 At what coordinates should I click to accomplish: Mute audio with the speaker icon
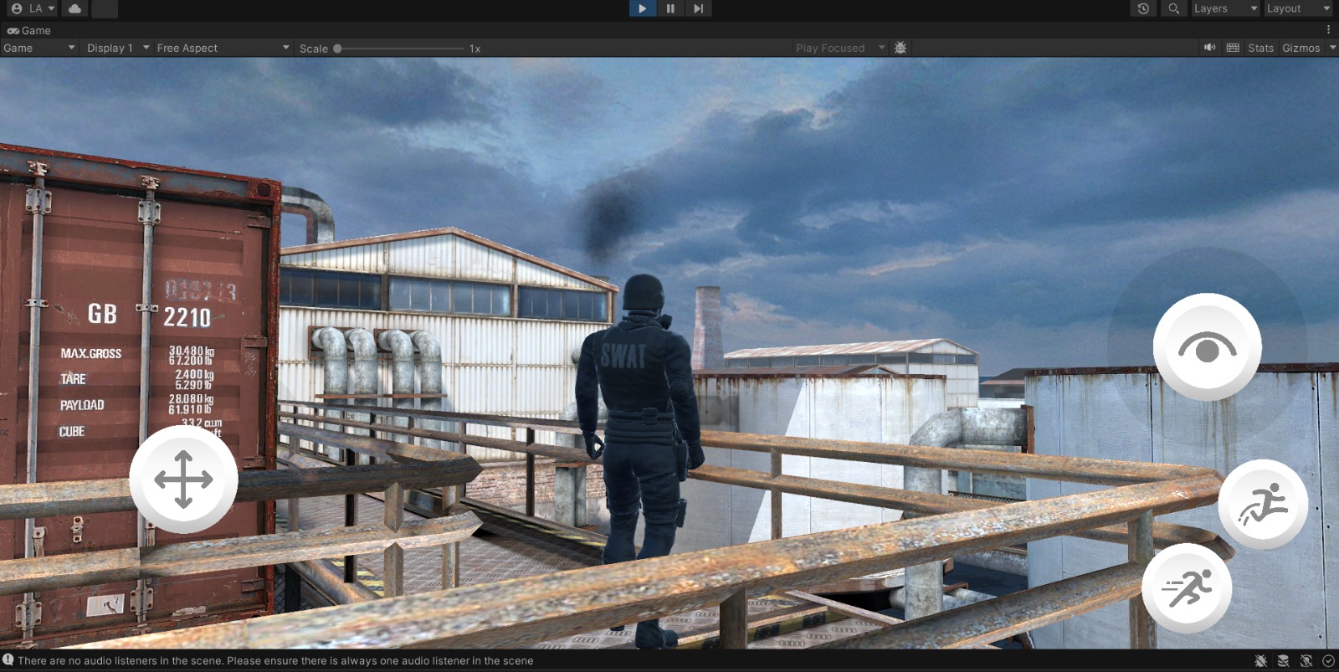coord(1209,48)
